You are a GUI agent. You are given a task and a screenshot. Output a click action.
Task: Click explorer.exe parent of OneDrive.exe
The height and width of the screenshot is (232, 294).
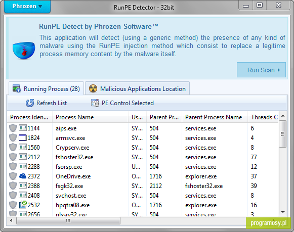(x=201, y=176)
